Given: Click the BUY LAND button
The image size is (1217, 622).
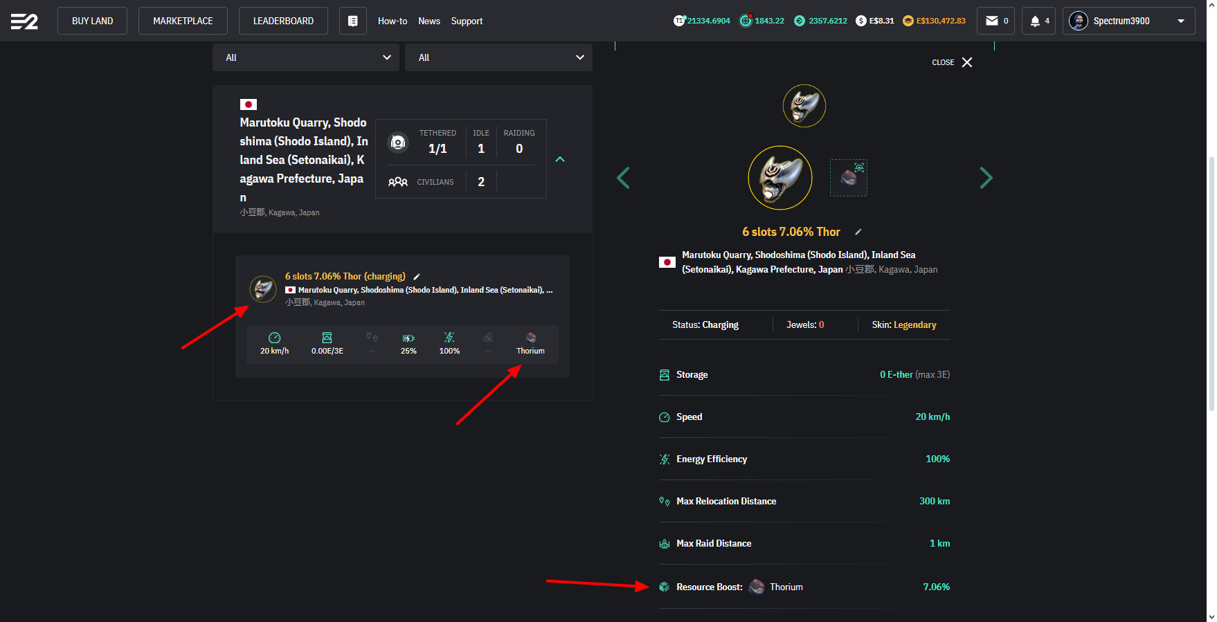Looking at the screenshot, I should [92, 21].
